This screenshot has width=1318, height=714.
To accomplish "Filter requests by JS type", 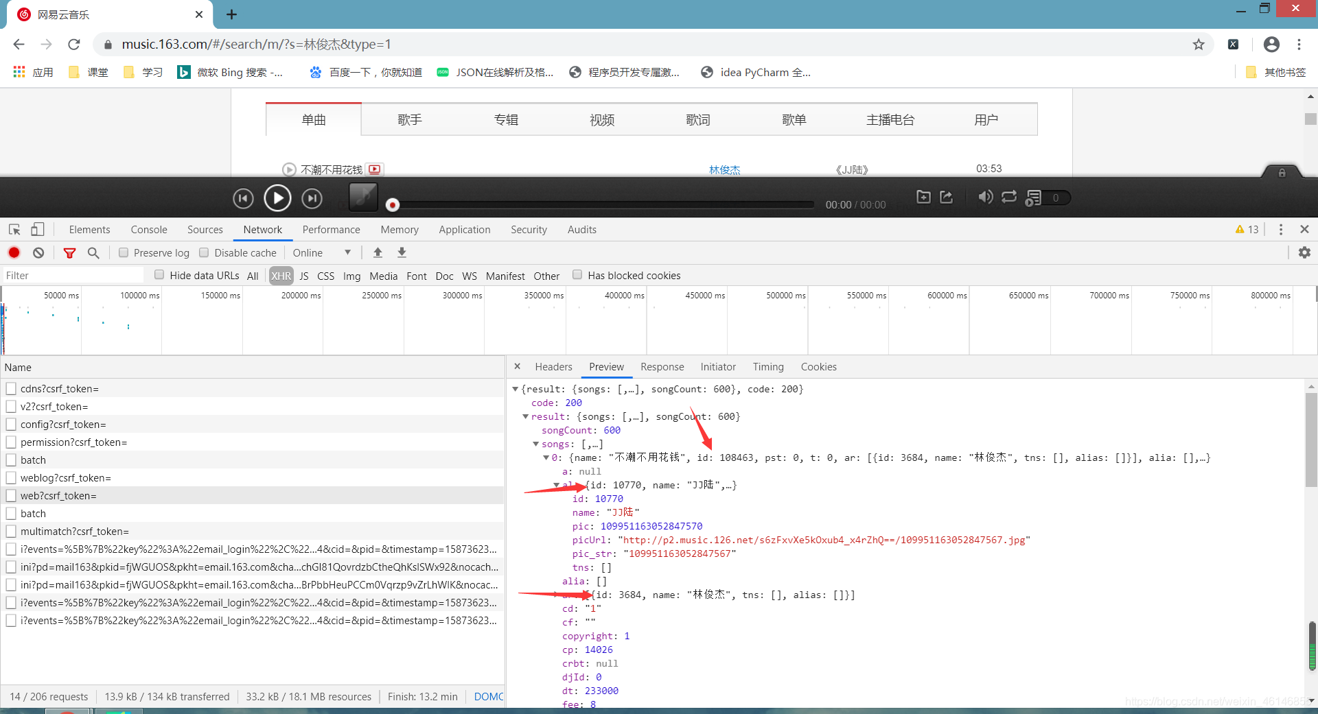I will [x=304, y=276].
